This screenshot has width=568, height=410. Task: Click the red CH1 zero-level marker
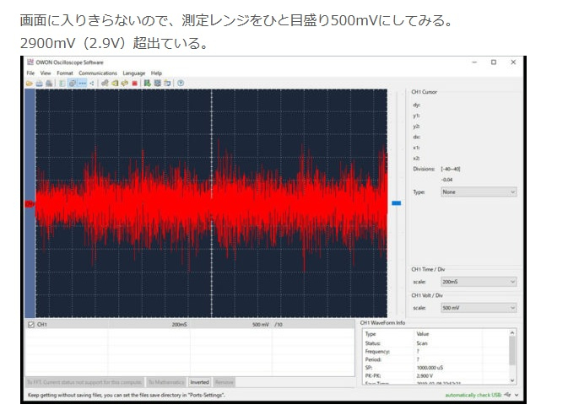tap(30, 203)
